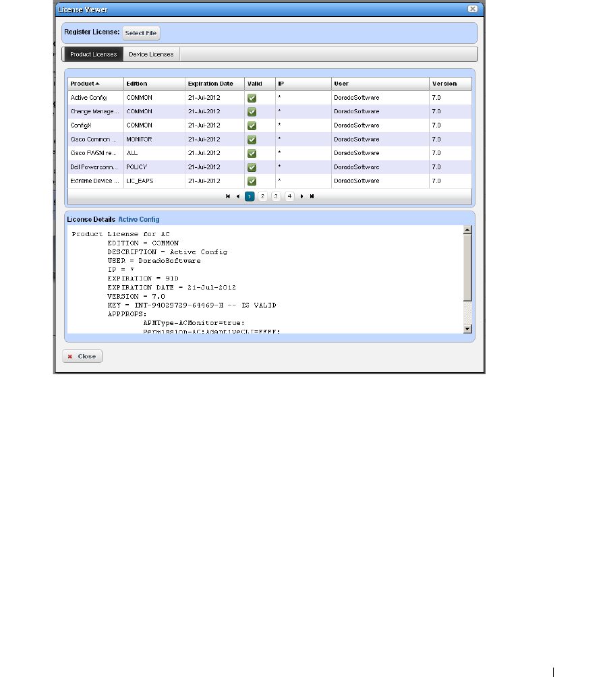Open the Device Licenses tab
Viewport: 607px width, 677px height.
click(x=151, y=55)
